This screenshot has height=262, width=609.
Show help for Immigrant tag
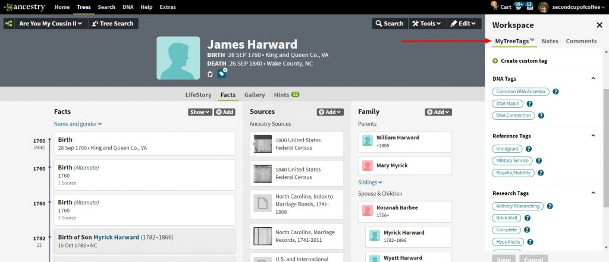click(x=529, y=149)
